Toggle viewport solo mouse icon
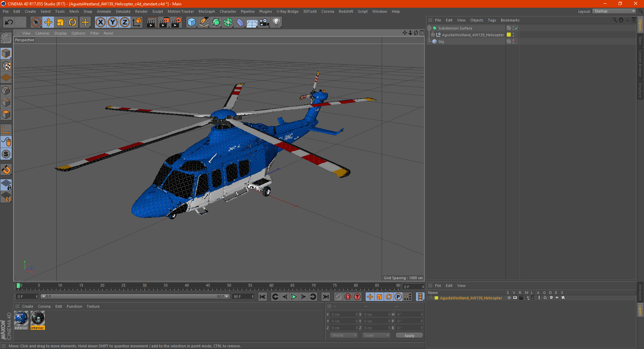Image resolution: width=644 pixels, height=349 pixels. coord(6,142)
